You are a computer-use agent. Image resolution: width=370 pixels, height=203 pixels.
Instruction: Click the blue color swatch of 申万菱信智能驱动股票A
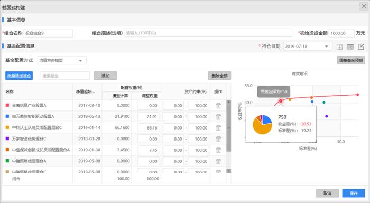point(7,116)
